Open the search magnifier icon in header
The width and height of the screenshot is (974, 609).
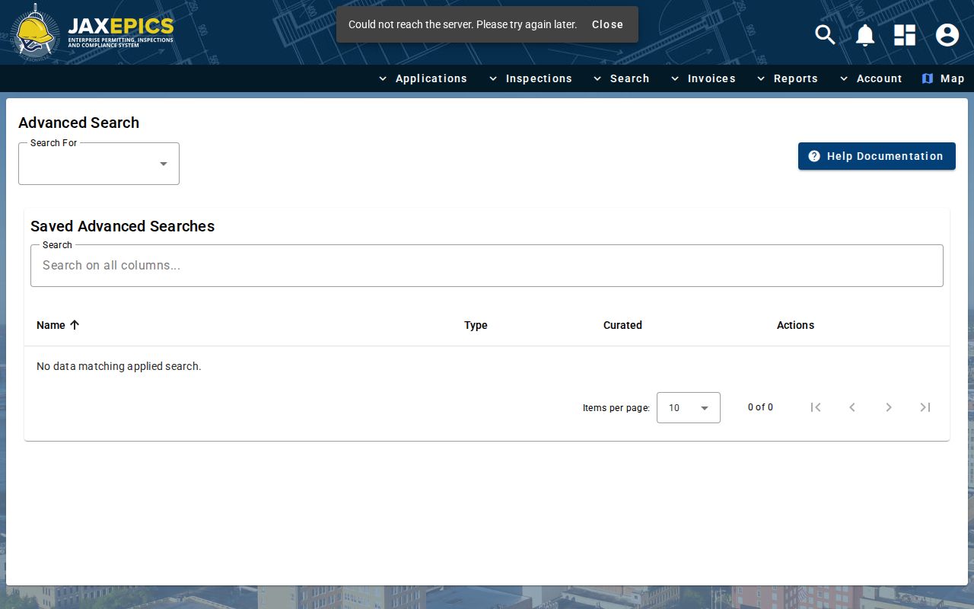coord(825,35)
